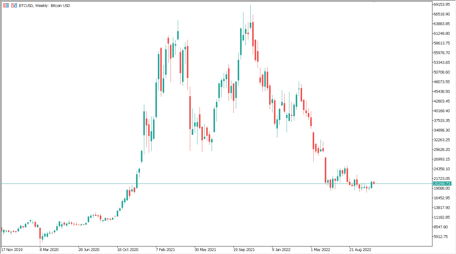This screenshot has height=254, width=456.
Task: Click the 28 Jun 2020 date label
Action: pos(89,250)
